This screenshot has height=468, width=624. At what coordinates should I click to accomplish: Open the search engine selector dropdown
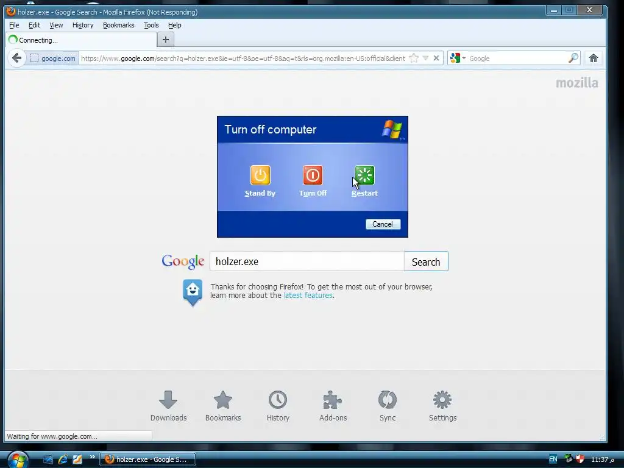tap(458, 58)
